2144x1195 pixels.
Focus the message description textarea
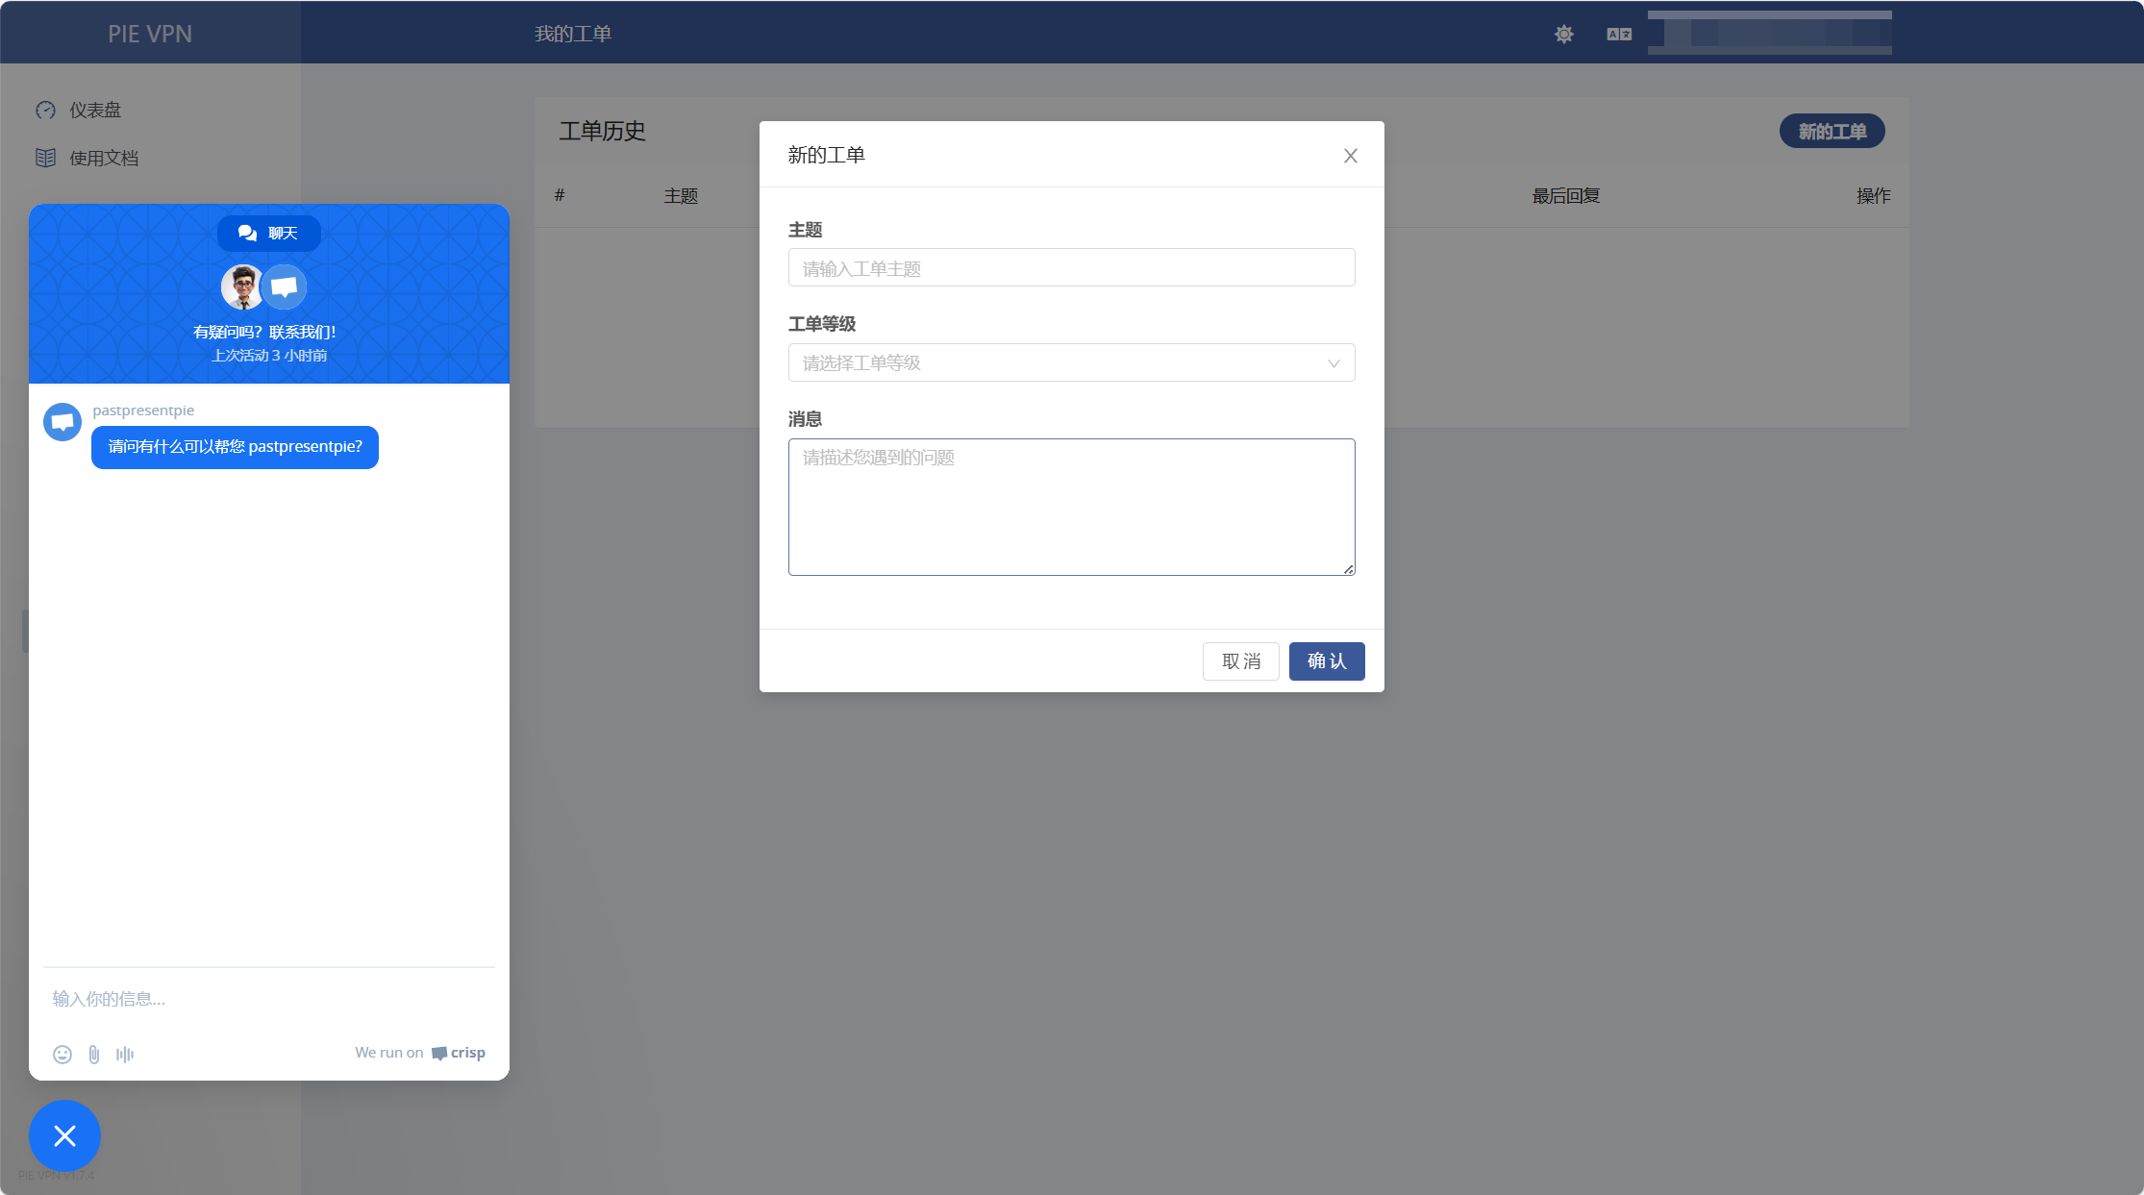pos(1071,508)
